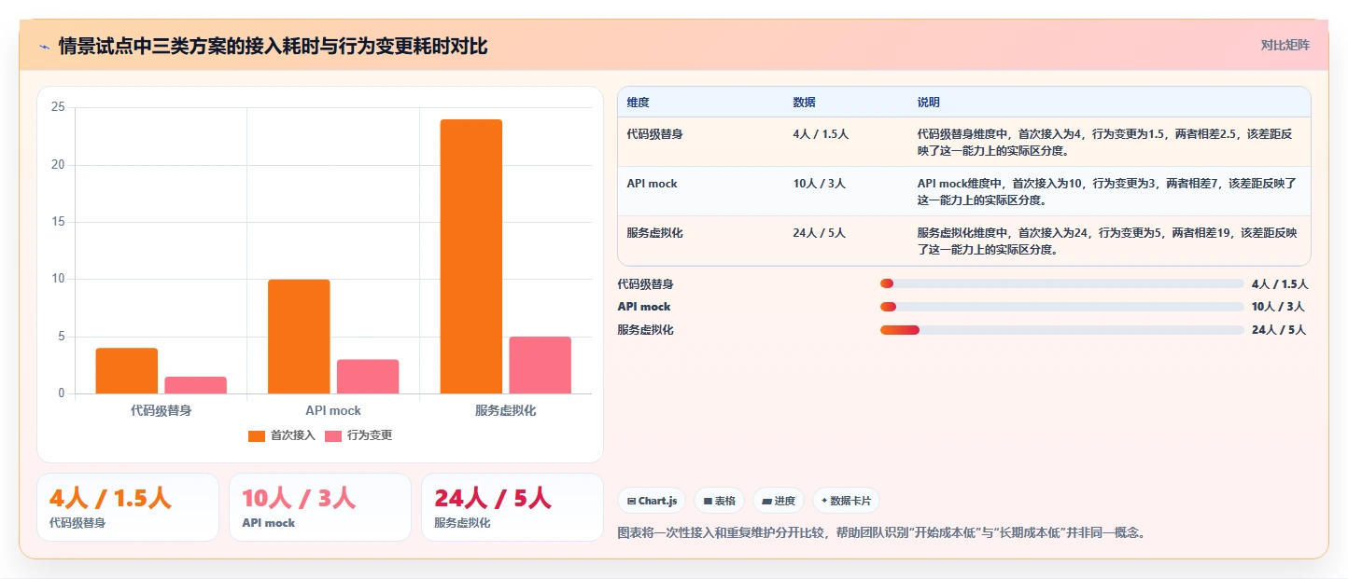Click the footer note starting 图表将一次性接入
This screenshot has width=1348, height=579.
coord(881,533)
